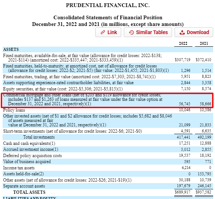Click the 17,251 cash value
This screenshot has width=215, height=199.
tap(185, 143)
